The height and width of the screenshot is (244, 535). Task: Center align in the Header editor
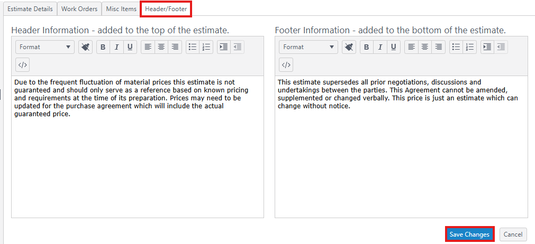pos(161,47)
